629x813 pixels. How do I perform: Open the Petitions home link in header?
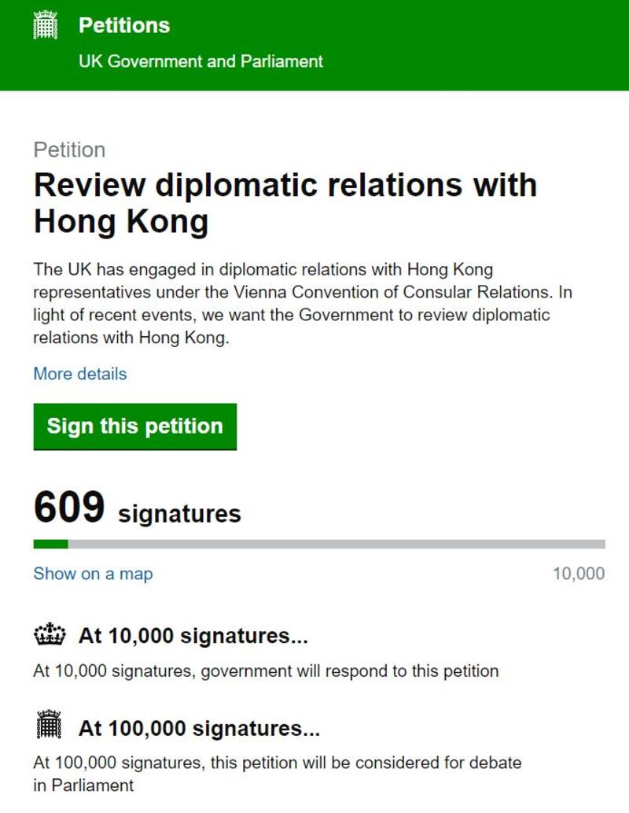click(124, 25)
